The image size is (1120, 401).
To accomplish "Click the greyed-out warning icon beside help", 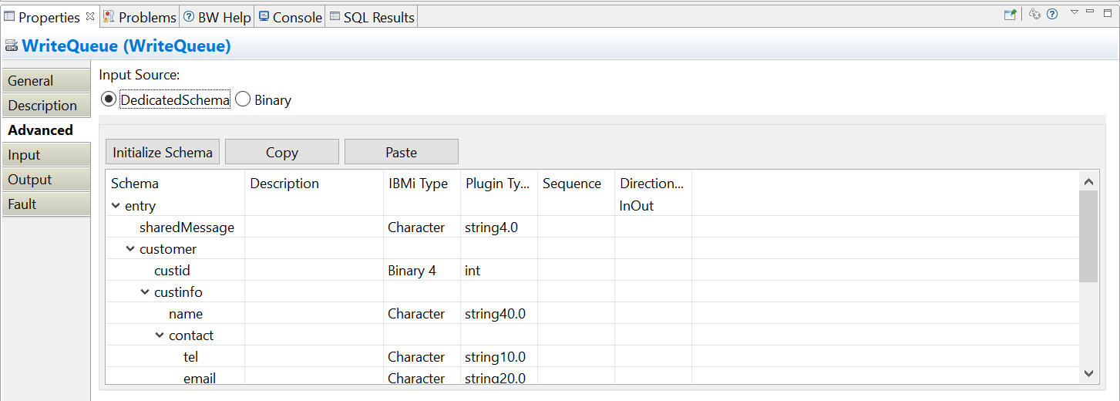I will point(1035,14).
